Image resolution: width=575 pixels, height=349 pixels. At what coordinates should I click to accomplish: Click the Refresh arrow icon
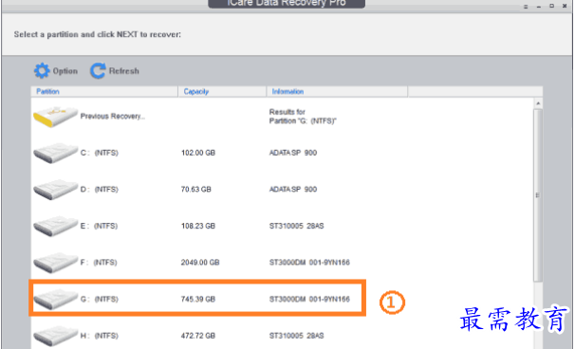click(98, 70)
